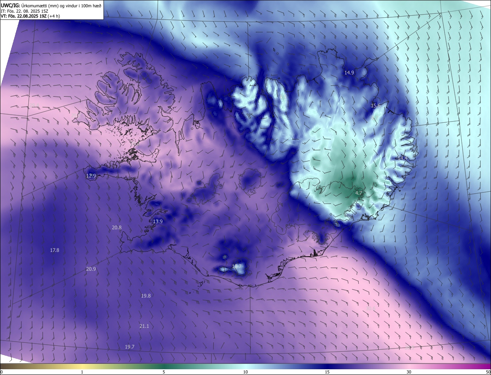
Task: Click the 'UWC/IG: Úrkomumætti (mm)' title line
Action: (x=51, y=5)
